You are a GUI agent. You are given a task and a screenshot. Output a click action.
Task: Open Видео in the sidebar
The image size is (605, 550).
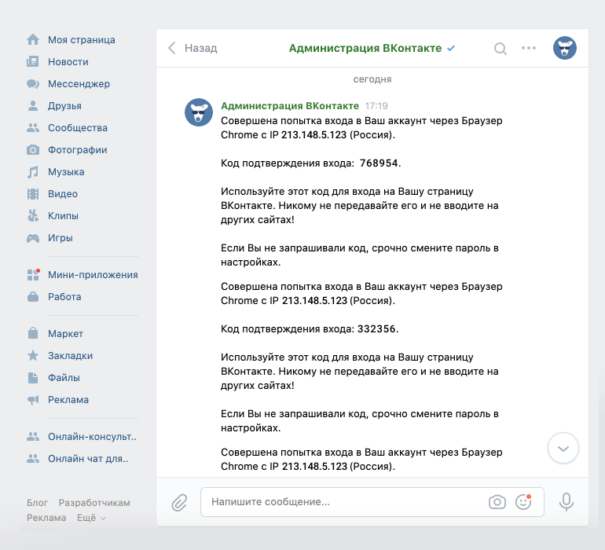pos(63,194)
